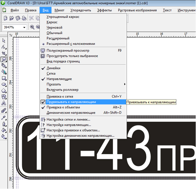Open Настройка сетки и линеек settings

coord(83,119)
